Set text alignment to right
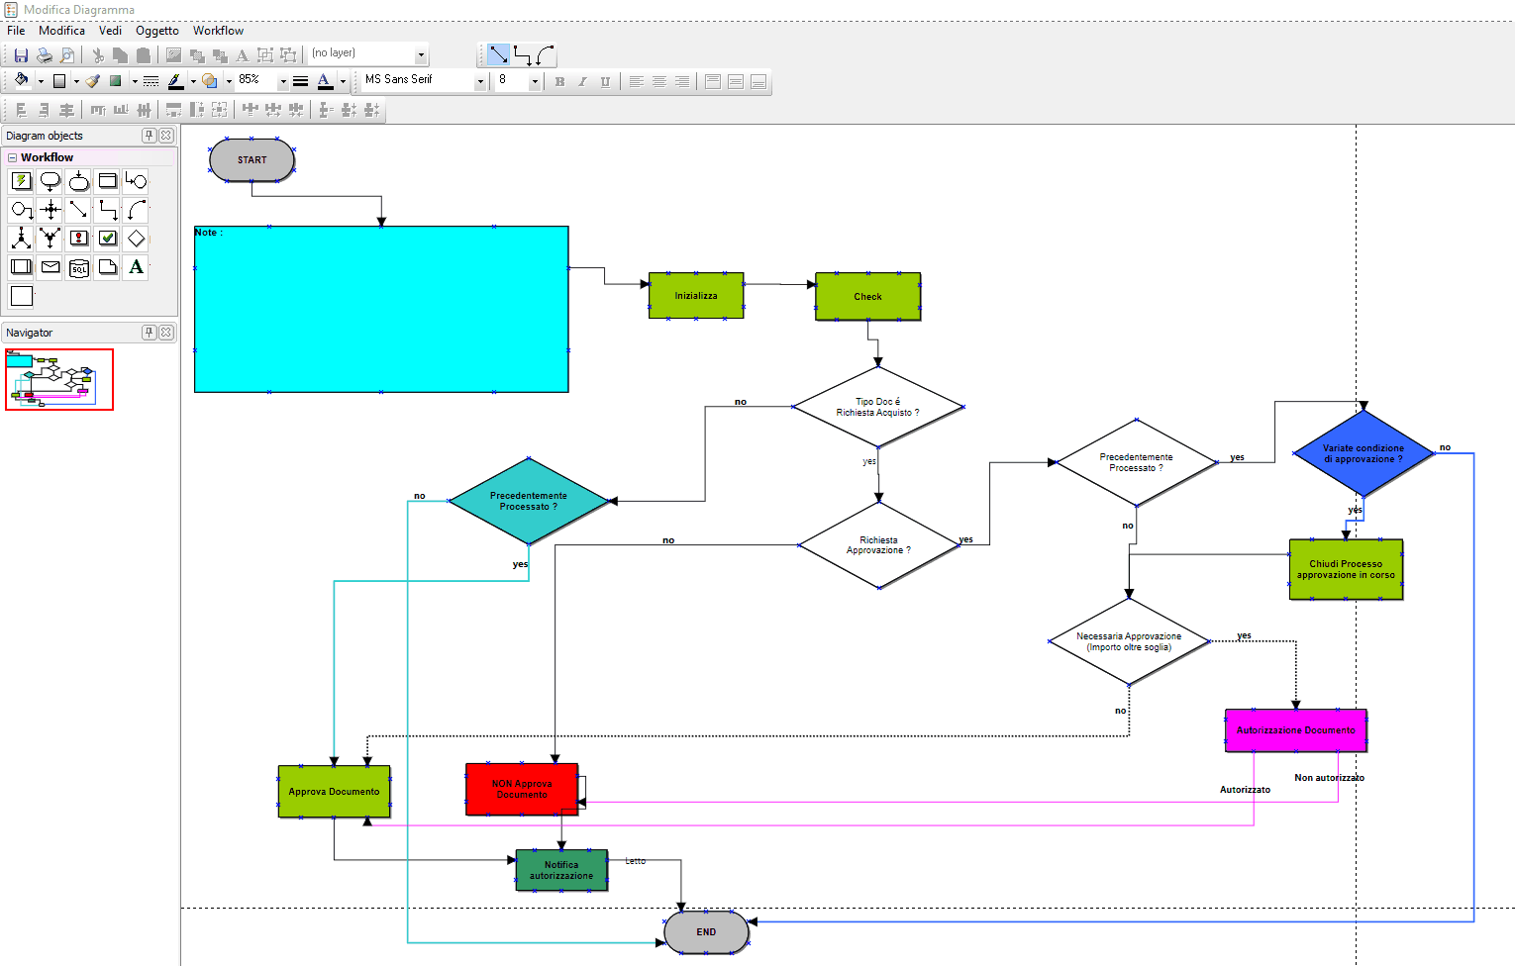The width and height of the screenshot is (1515, 966). pos(681,82)
